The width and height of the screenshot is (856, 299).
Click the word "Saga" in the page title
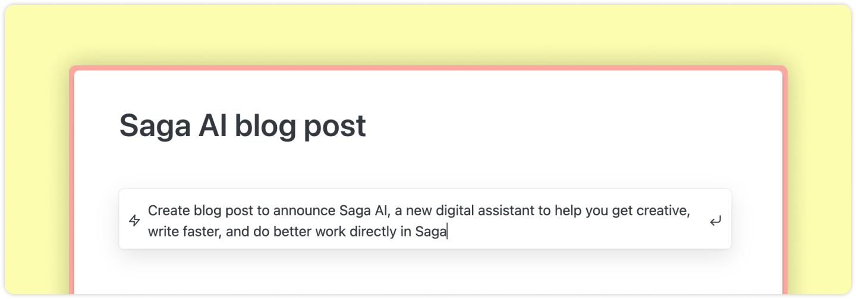point(156,126)
